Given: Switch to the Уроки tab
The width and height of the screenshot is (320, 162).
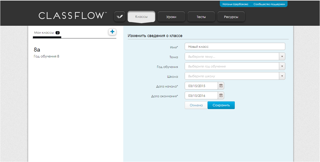Looking at the screenshot, I should 171,16.
